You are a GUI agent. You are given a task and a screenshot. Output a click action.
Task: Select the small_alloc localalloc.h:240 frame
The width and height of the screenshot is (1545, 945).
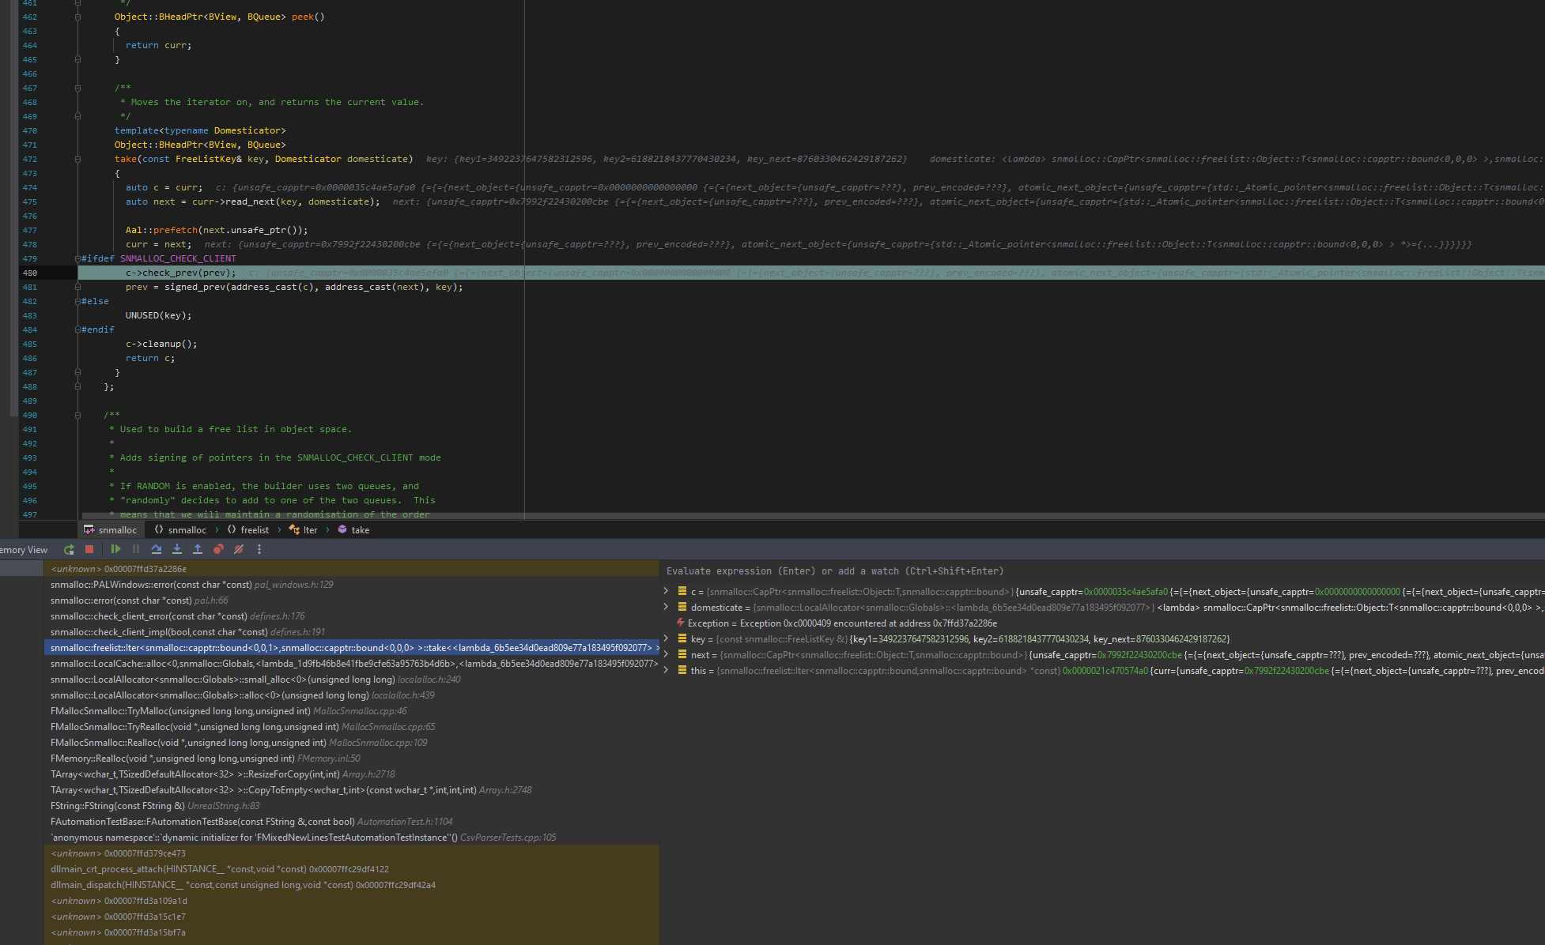click(x=352, y=680)
